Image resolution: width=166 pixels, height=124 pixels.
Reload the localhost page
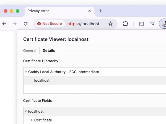pos(26,24)
